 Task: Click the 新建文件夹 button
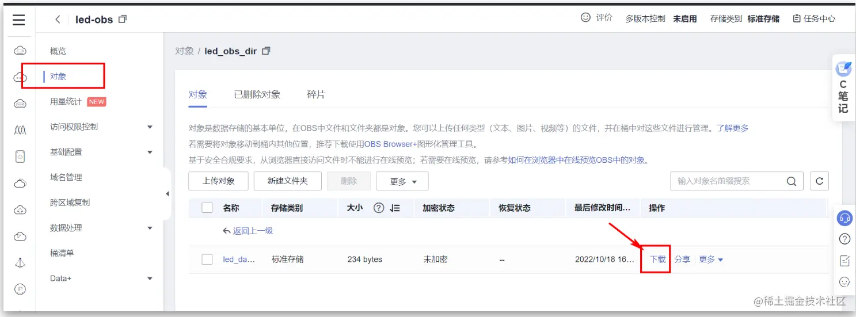tap(288, 181)
